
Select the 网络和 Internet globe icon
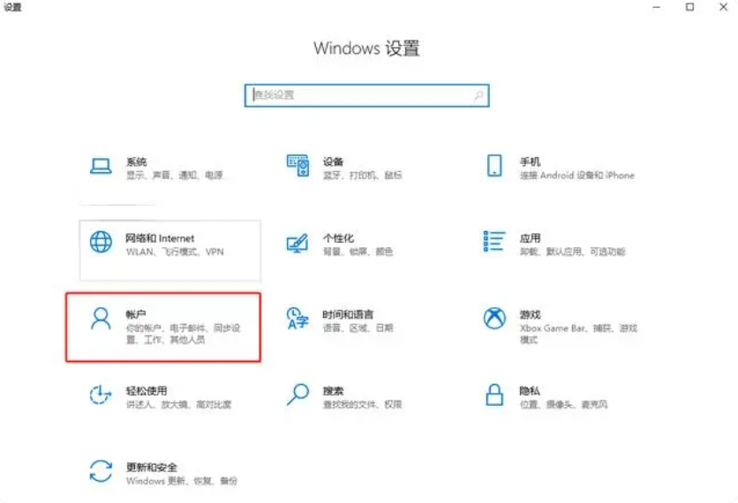coord(102,243)
